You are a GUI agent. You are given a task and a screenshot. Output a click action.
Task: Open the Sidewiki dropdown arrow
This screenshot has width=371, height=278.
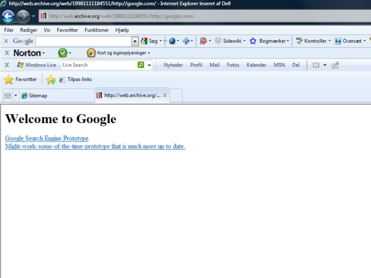[245, 41]
